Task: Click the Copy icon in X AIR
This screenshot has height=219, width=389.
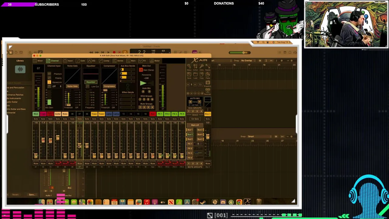Action: [201, 75]
